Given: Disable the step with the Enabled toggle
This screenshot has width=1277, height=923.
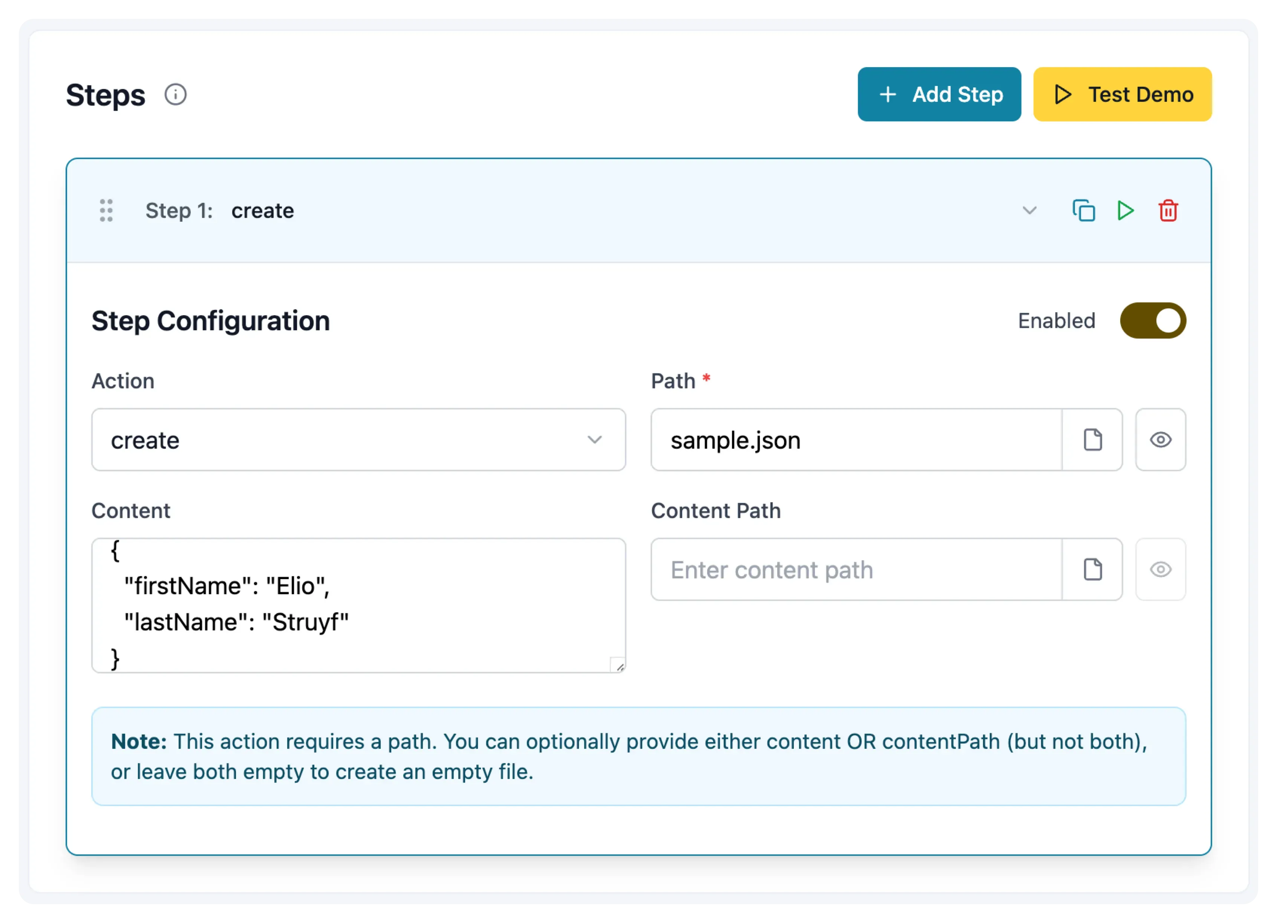Looking at the screenshot, I should [x=1153, y=320].
